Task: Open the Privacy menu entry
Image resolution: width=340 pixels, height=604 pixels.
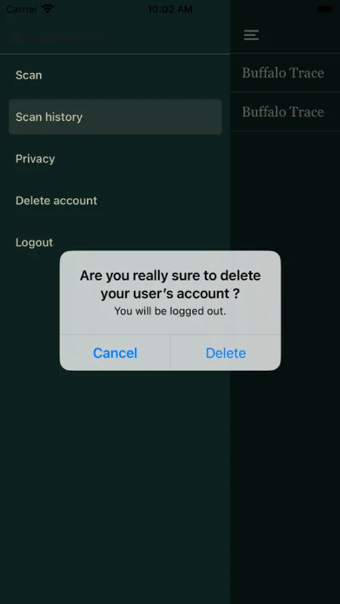Action: point(115,158)
